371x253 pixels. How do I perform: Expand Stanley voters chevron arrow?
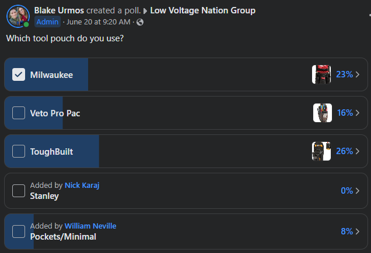[x=358, y=191]
